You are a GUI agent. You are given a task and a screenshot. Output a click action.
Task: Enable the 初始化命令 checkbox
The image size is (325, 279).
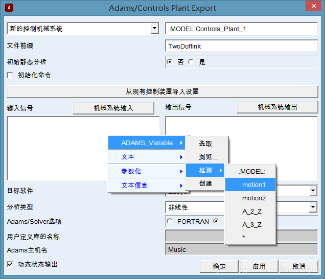10,75
